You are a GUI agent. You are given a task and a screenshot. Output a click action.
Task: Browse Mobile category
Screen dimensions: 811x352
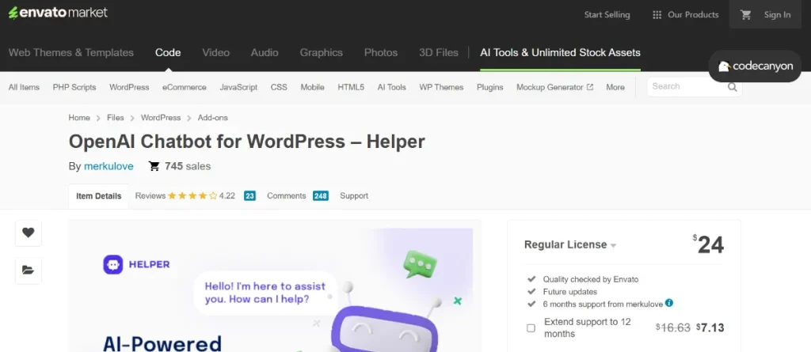[x=312, y=87]
